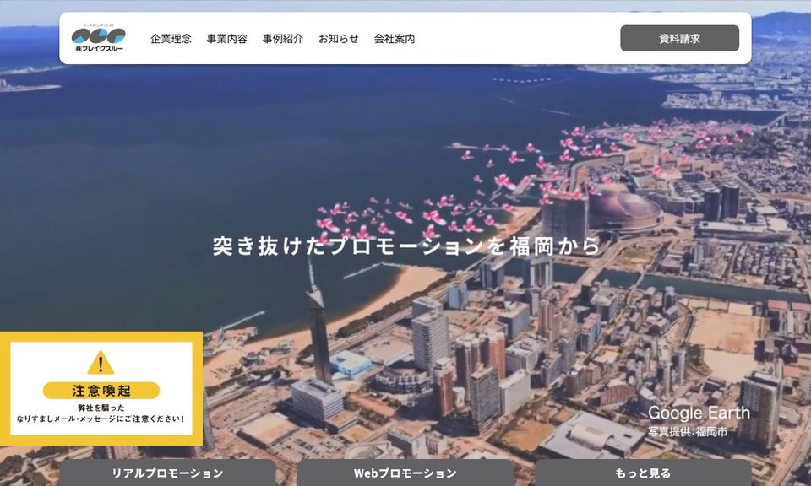Click the なりすましメール warning text
This screenshot has height=486, width=811.
click(101, 418)
